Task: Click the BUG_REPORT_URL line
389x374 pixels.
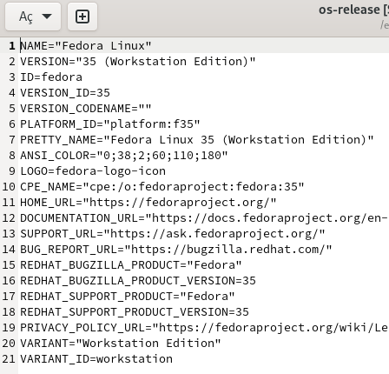Action: tap(176, 250)
